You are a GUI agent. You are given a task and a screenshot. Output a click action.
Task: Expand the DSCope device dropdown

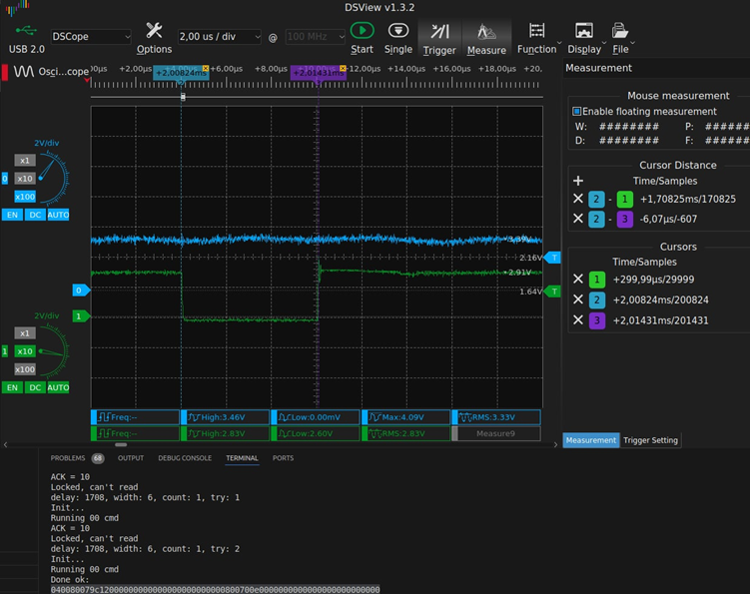pos(91,37)
